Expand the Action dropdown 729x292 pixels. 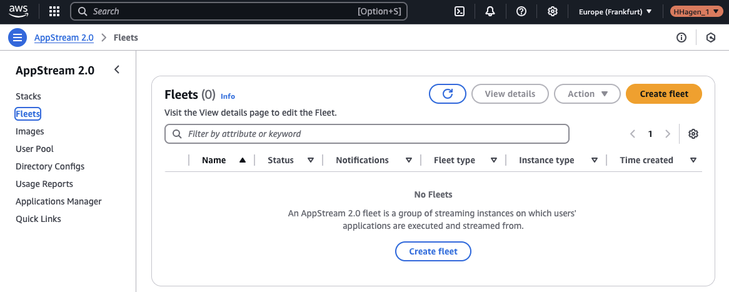pyautogui.click(x=587, y=94)
